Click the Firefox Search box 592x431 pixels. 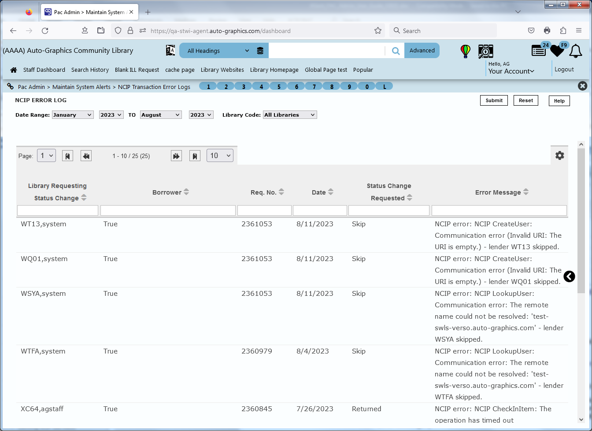tap(443, 31)
